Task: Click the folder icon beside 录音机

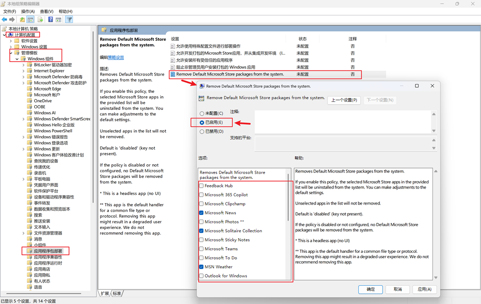Action: point(30,173)
